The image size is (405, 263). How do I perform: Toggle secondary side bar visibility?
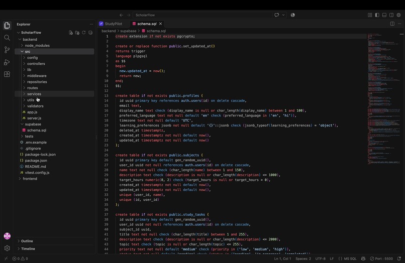(x=391, y=15)
